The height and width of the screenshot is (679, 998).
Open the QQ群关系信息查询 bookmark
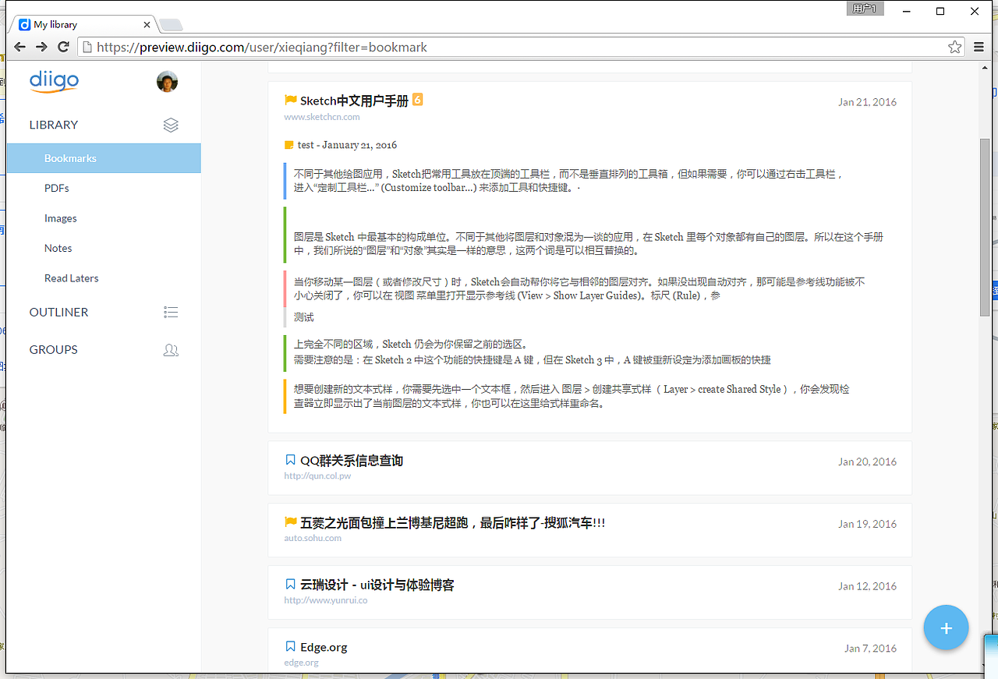tap(352, 461)
